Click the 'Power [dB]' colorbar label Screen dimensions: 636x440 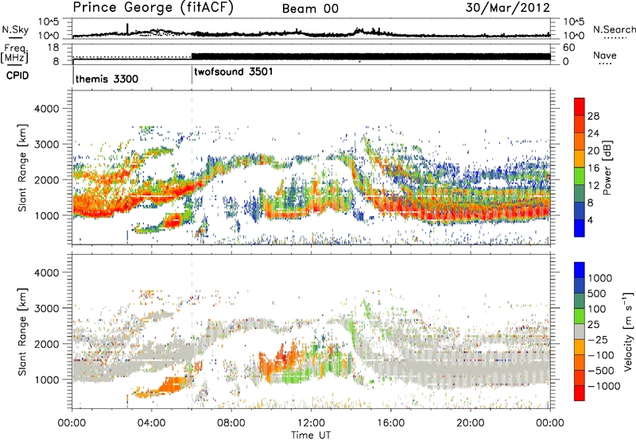tap(607, 168)
